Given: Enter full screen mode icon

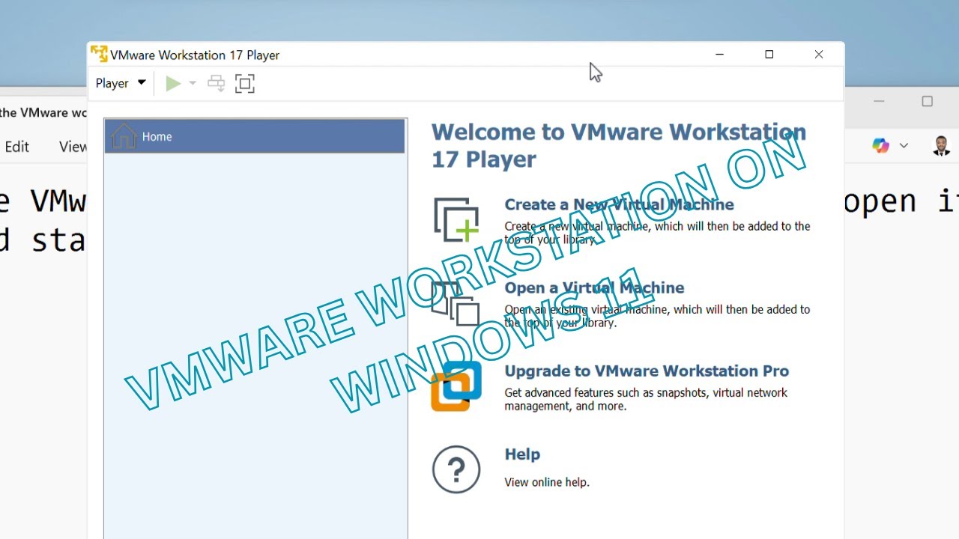Looking at the screenshot, I should point(245,83).
